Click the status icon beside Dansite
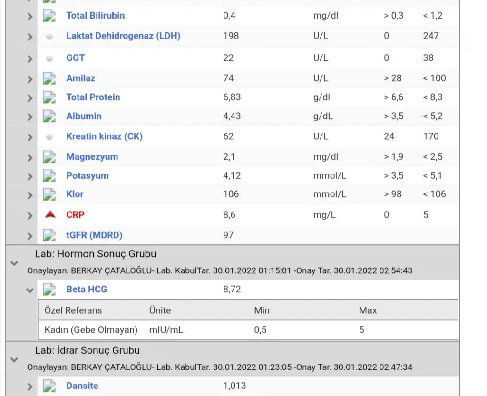This screenshot has height=396, width=487. (50, 386)
